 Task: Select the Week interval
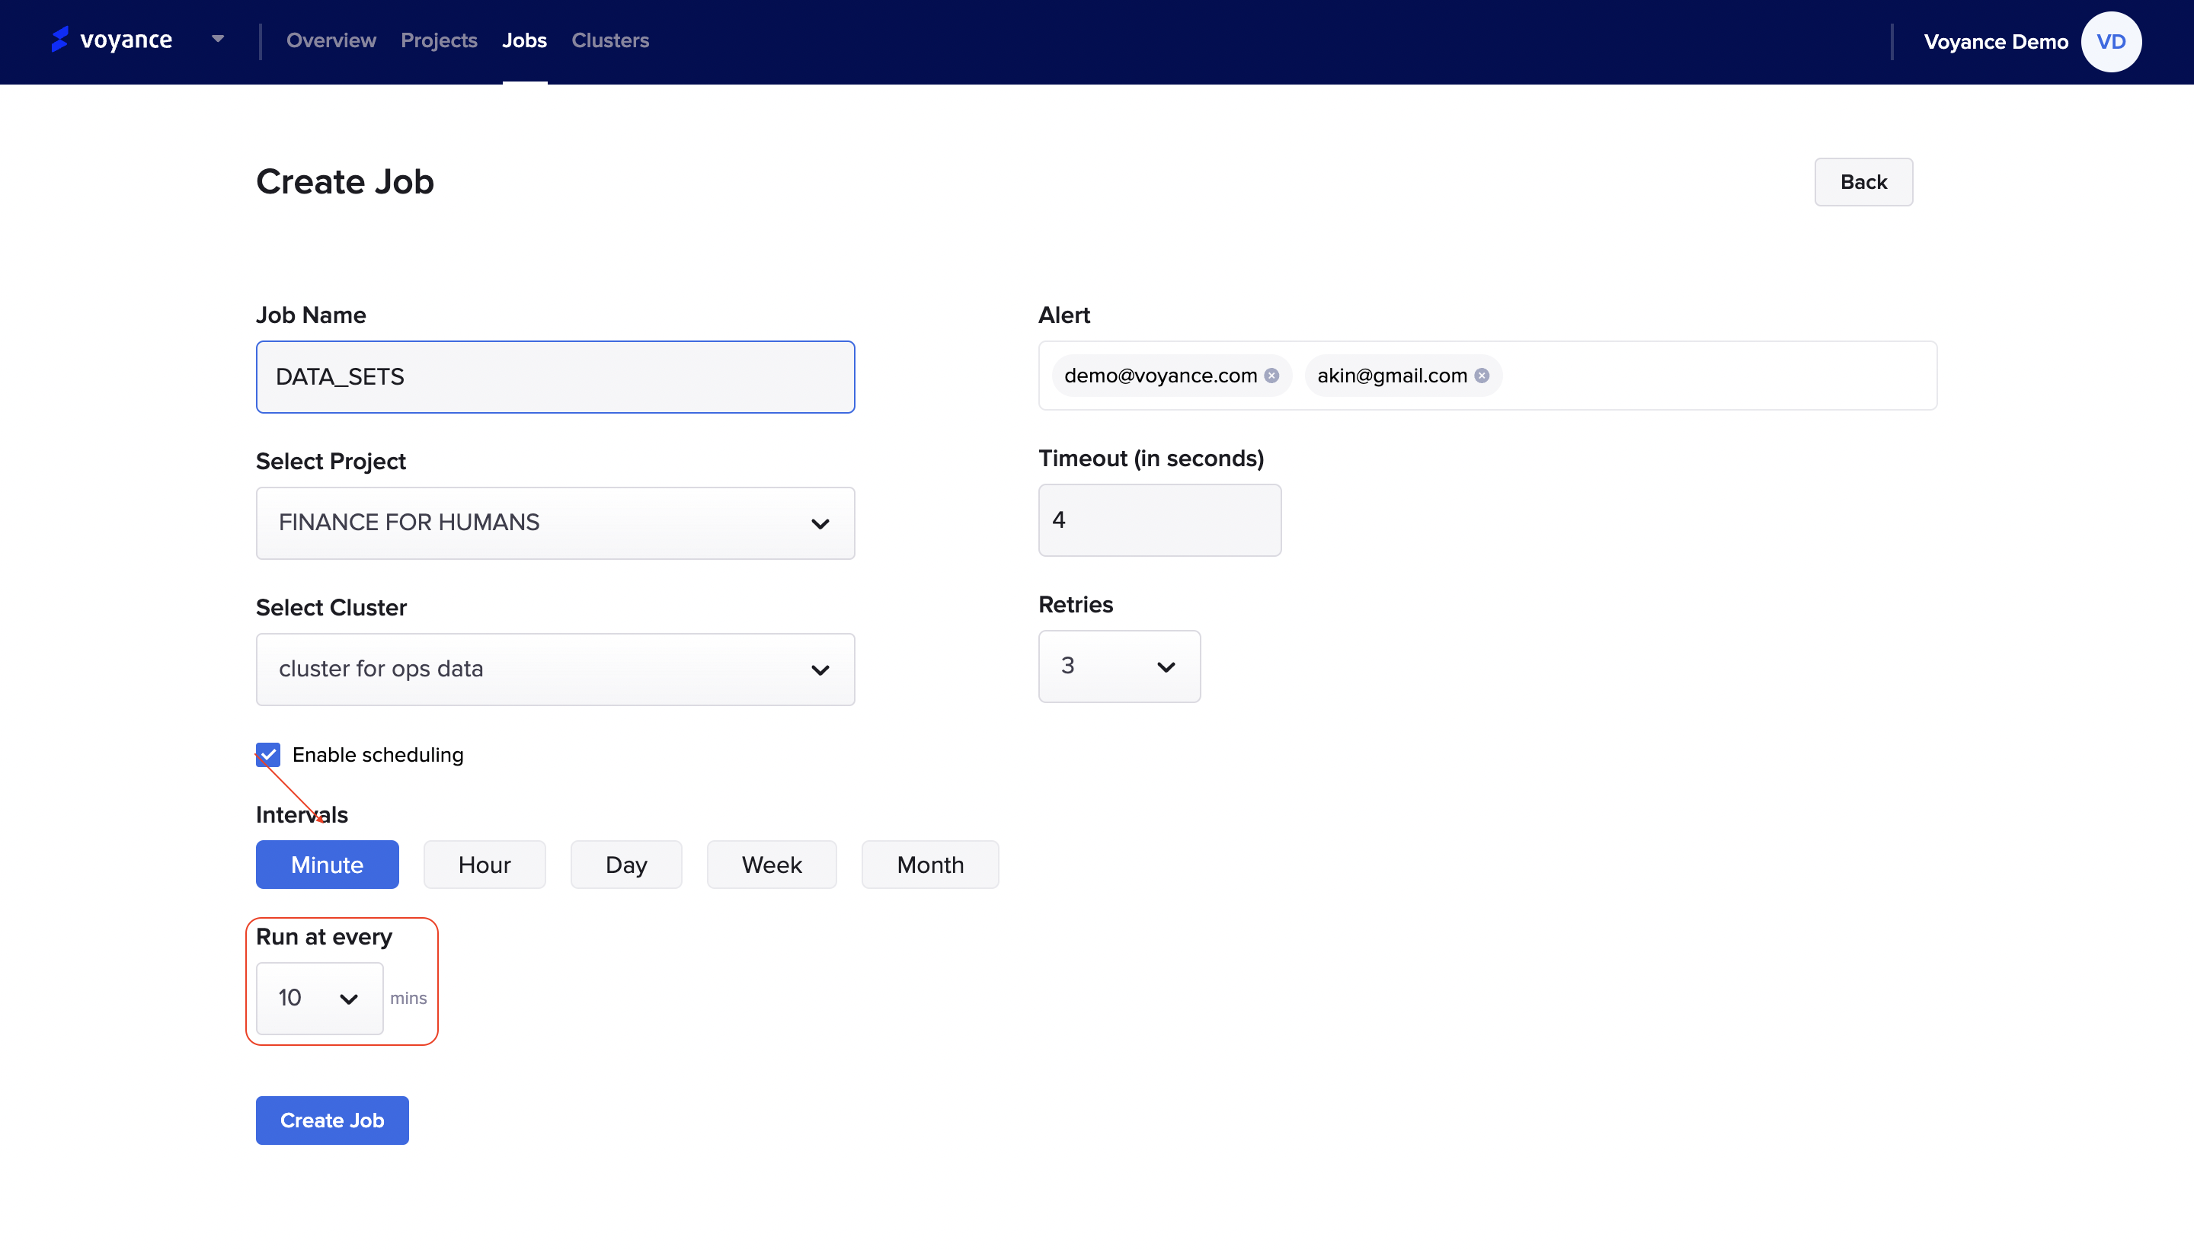point(772,865)
